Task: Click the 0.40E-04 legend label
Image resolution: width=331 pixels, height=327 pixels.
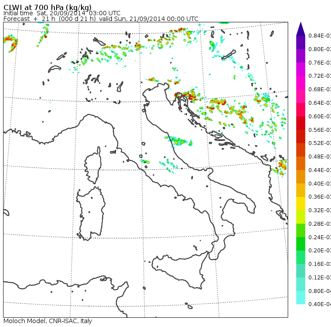Action: click(x=320, y=304)
